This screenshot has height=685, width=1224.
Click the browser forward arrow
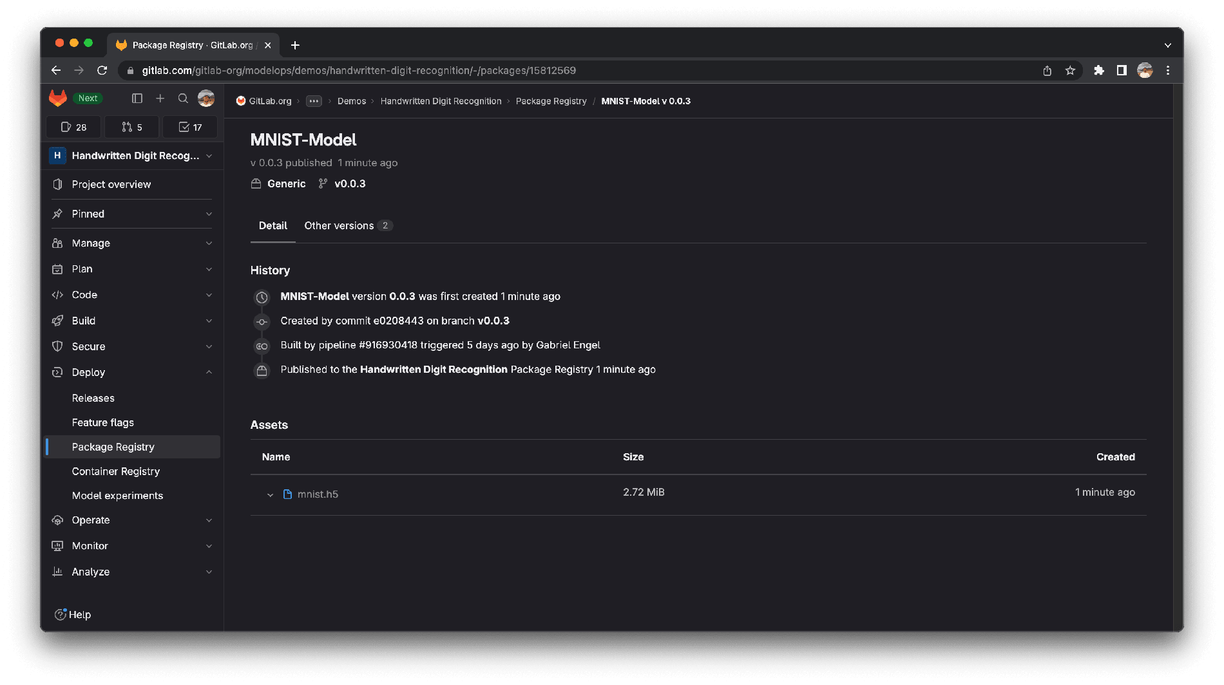point(79,71)
